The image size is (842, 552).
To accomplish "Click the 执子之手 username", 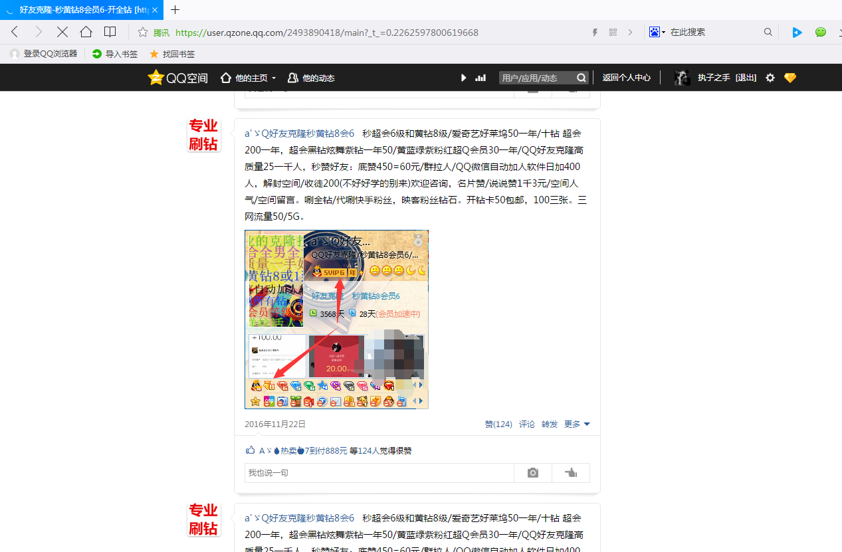I will 714,78.
